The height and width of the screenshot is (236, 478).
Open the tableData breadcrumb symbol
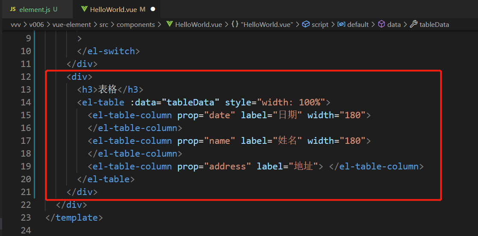tap(434, 25)
